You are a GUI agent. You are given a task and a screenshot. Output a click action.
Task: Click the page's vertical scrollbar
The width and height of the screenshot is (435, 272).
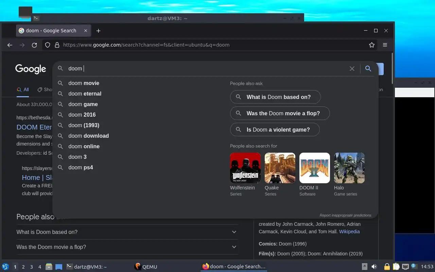[393, 68]
